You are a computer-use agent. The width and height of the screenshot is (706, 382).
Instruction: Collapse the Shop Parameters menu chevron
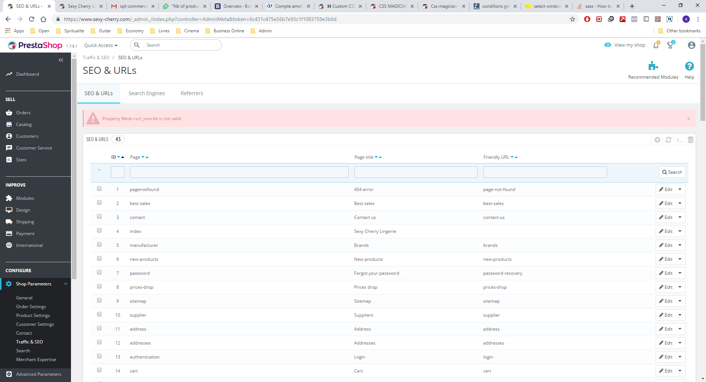point(65,284)
